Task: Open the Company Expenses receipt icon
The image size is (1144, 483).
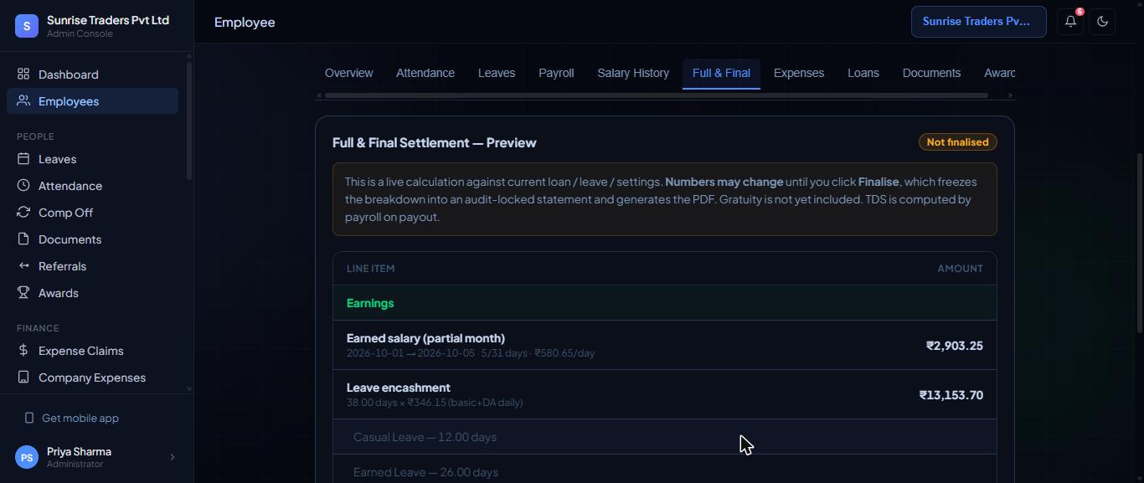Action: coord(23,378)
